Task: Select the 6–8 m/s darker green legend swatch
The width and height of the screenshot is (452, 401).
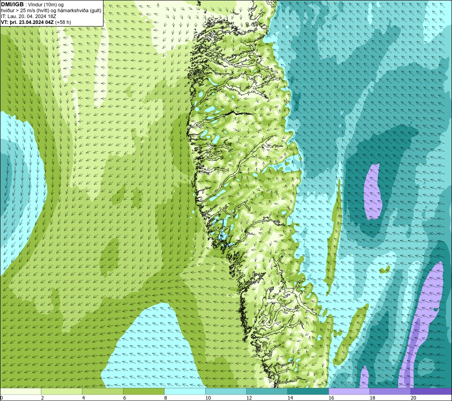Action: click(x=144, y=392)
